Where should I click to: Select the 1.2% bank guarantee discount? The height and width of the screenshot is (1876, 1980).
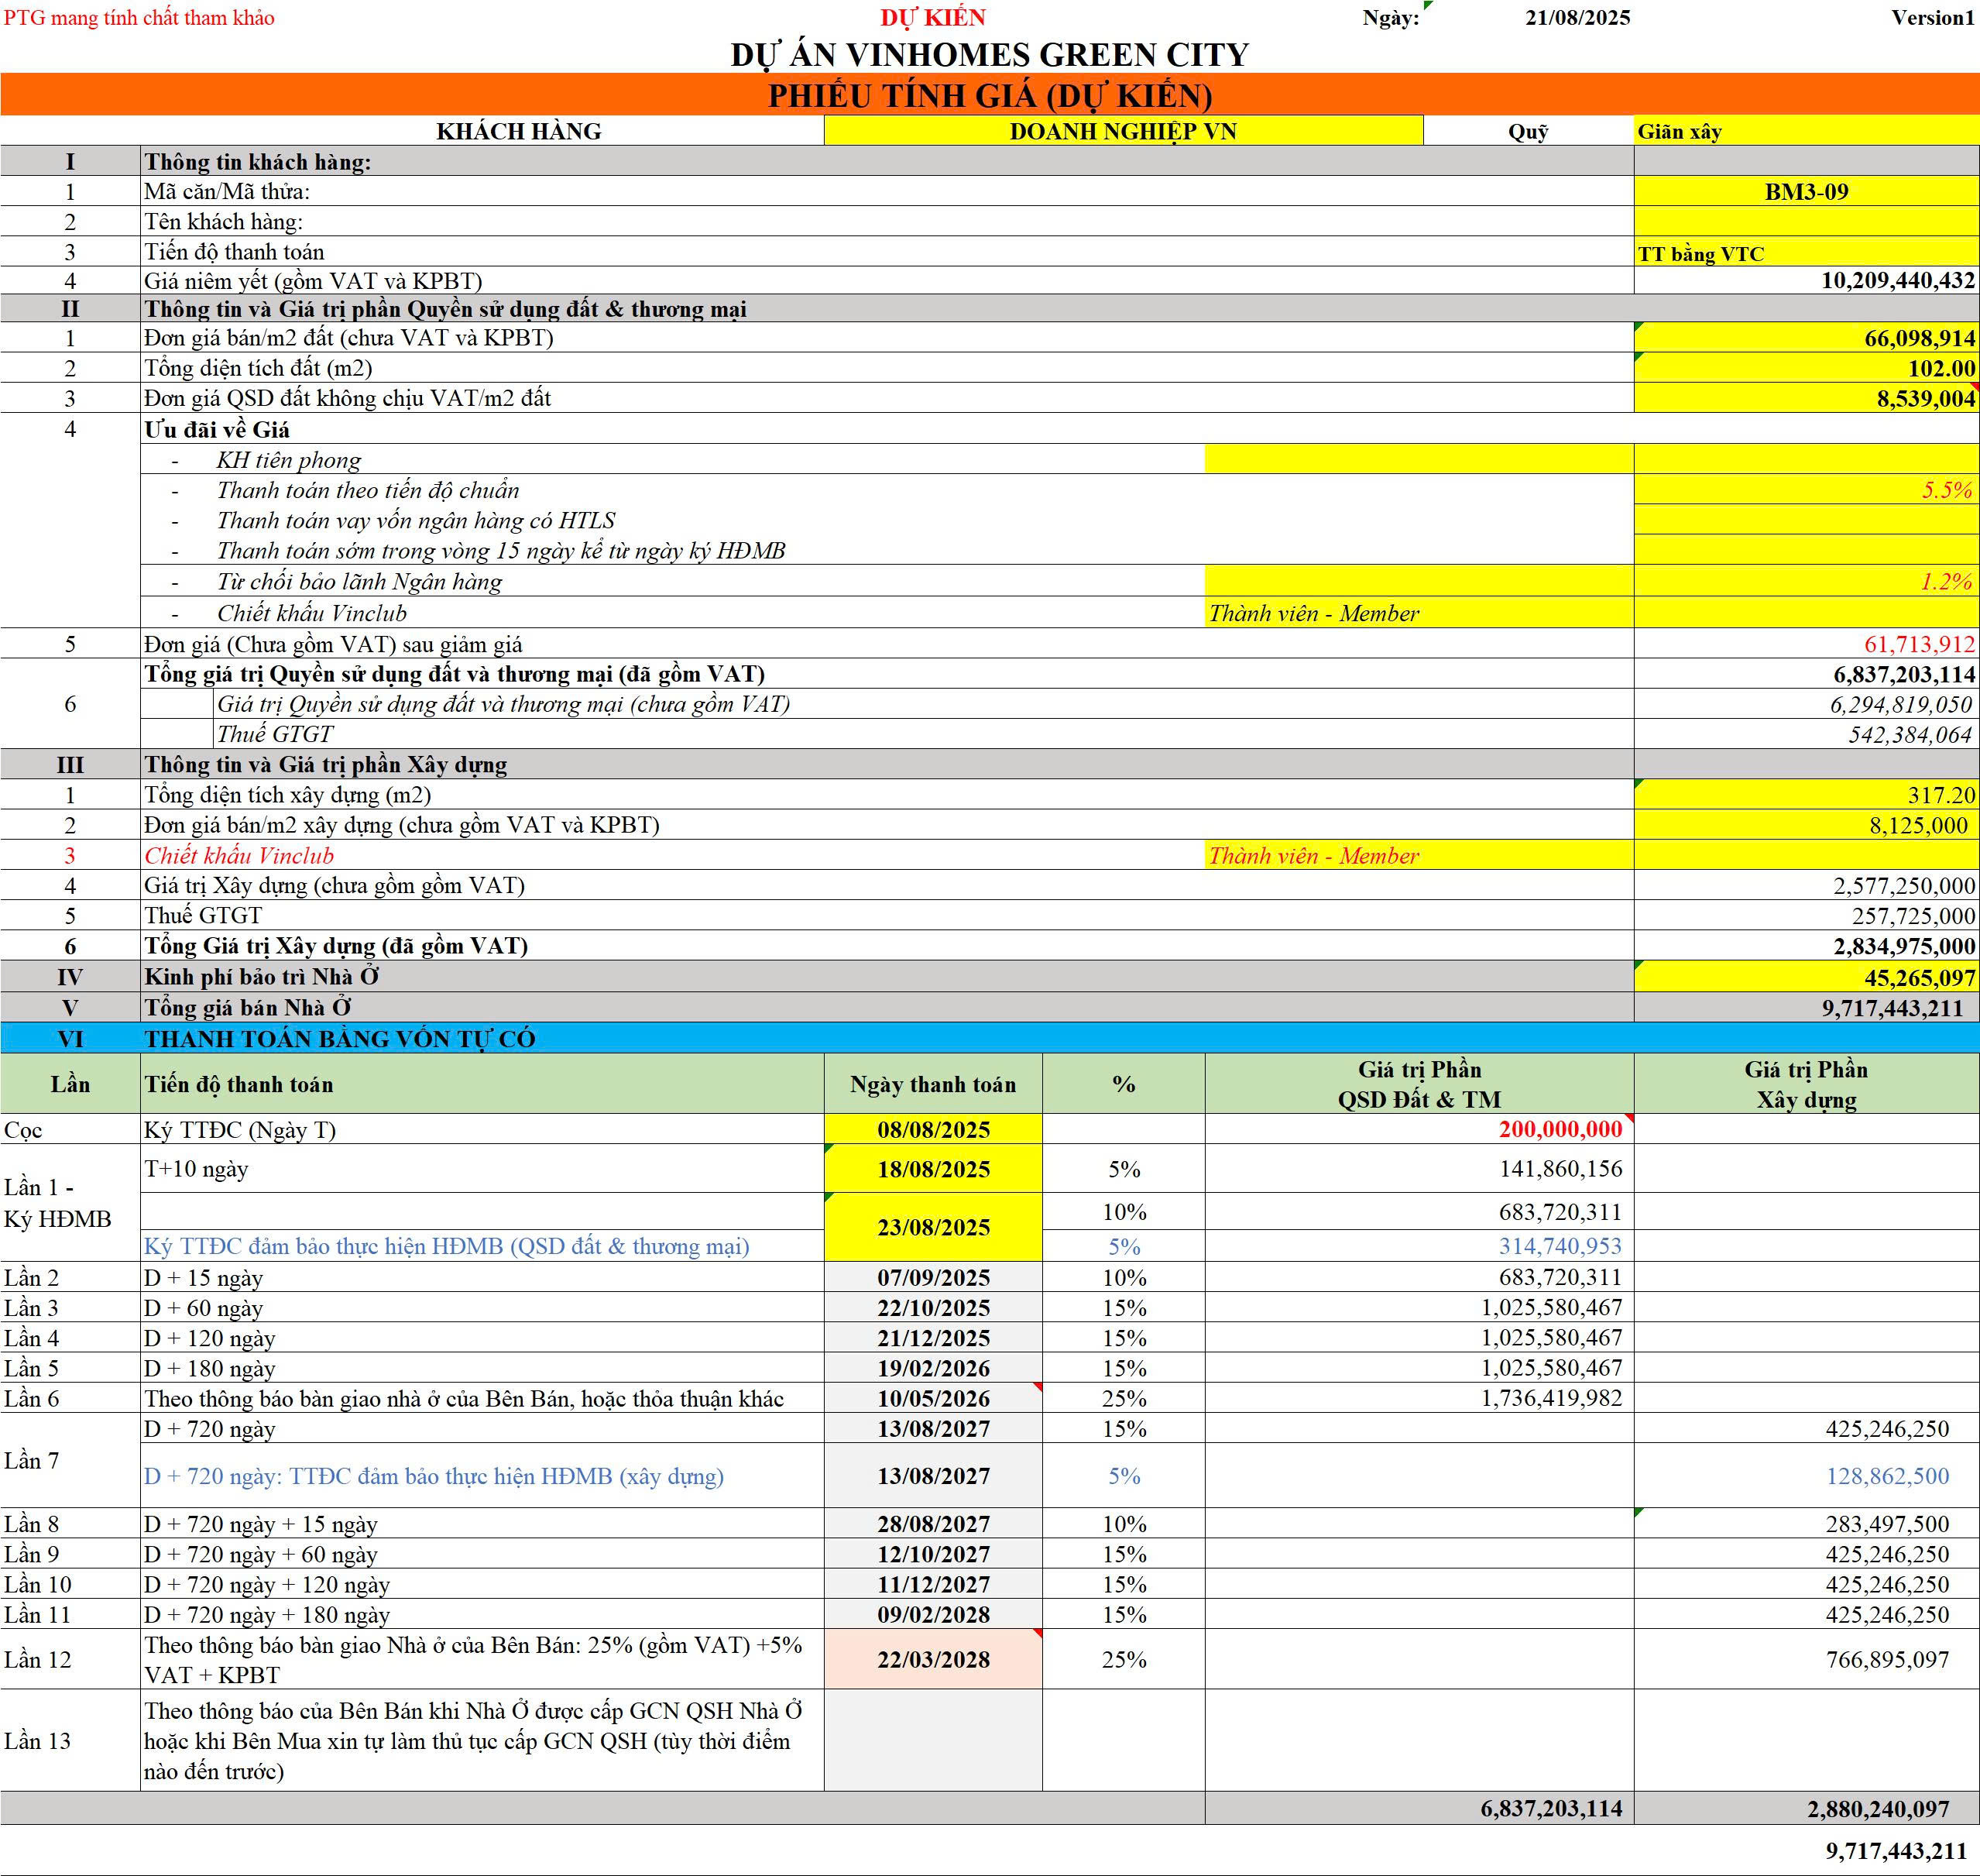click(1806, 581)
